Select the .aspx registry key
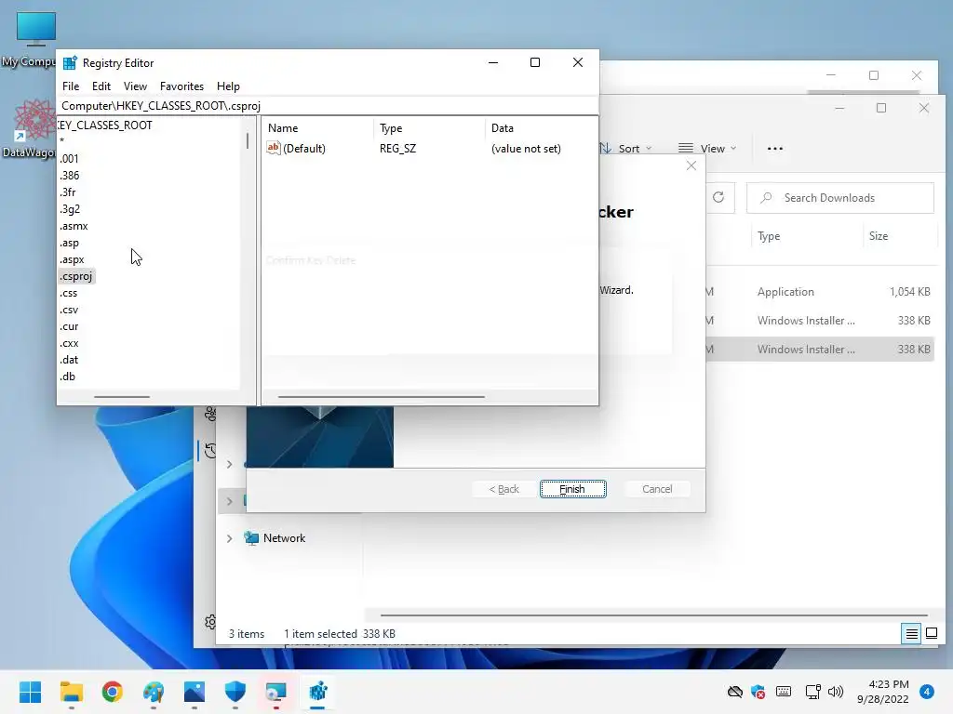Image resolution: width=953 pixels, height=714 pixels. pos(72,259)
